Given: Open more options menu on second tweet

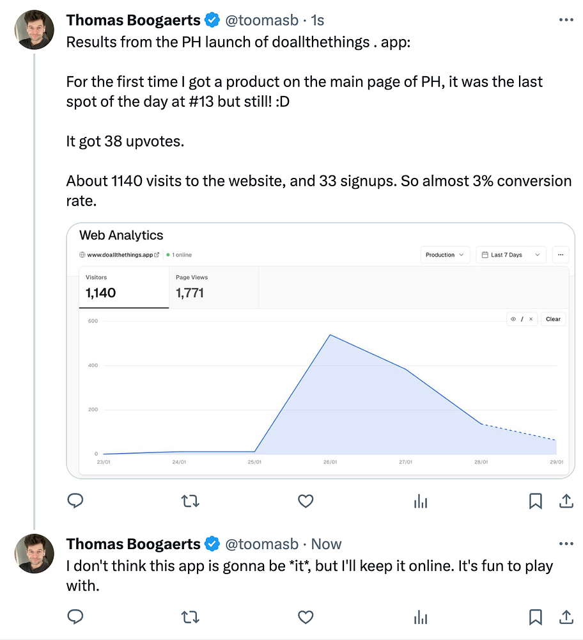Looking at the screenshot, I should coord(566,544).
